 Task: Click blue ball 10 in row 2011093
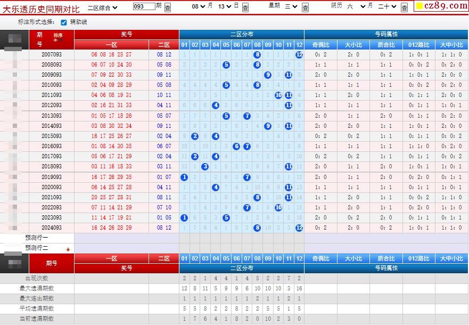[x=278, y=95]
